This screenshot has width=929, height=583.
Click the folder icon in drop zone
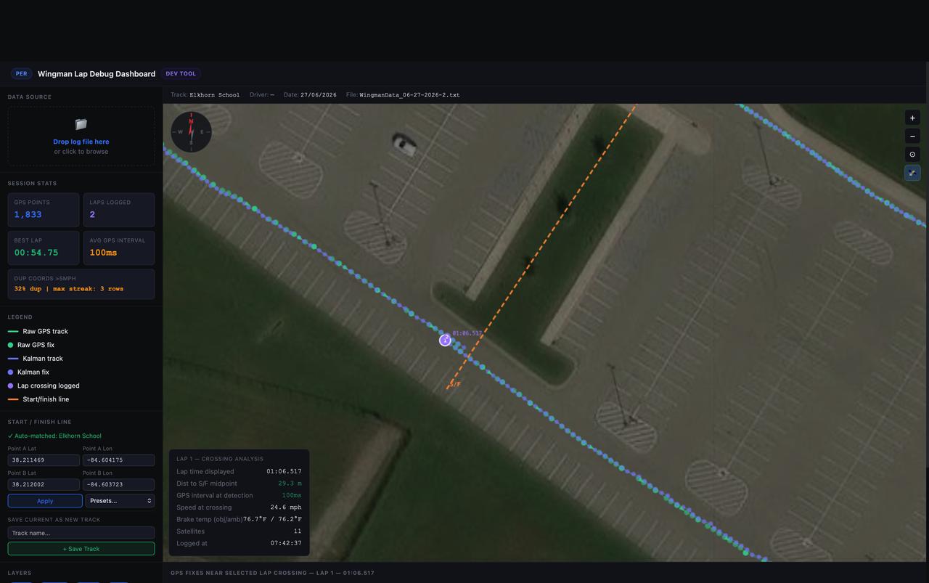click(x=81, y=124)
